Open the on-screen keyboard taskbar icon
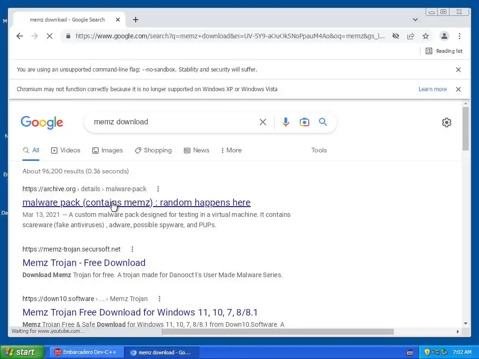 coord(410,352)
